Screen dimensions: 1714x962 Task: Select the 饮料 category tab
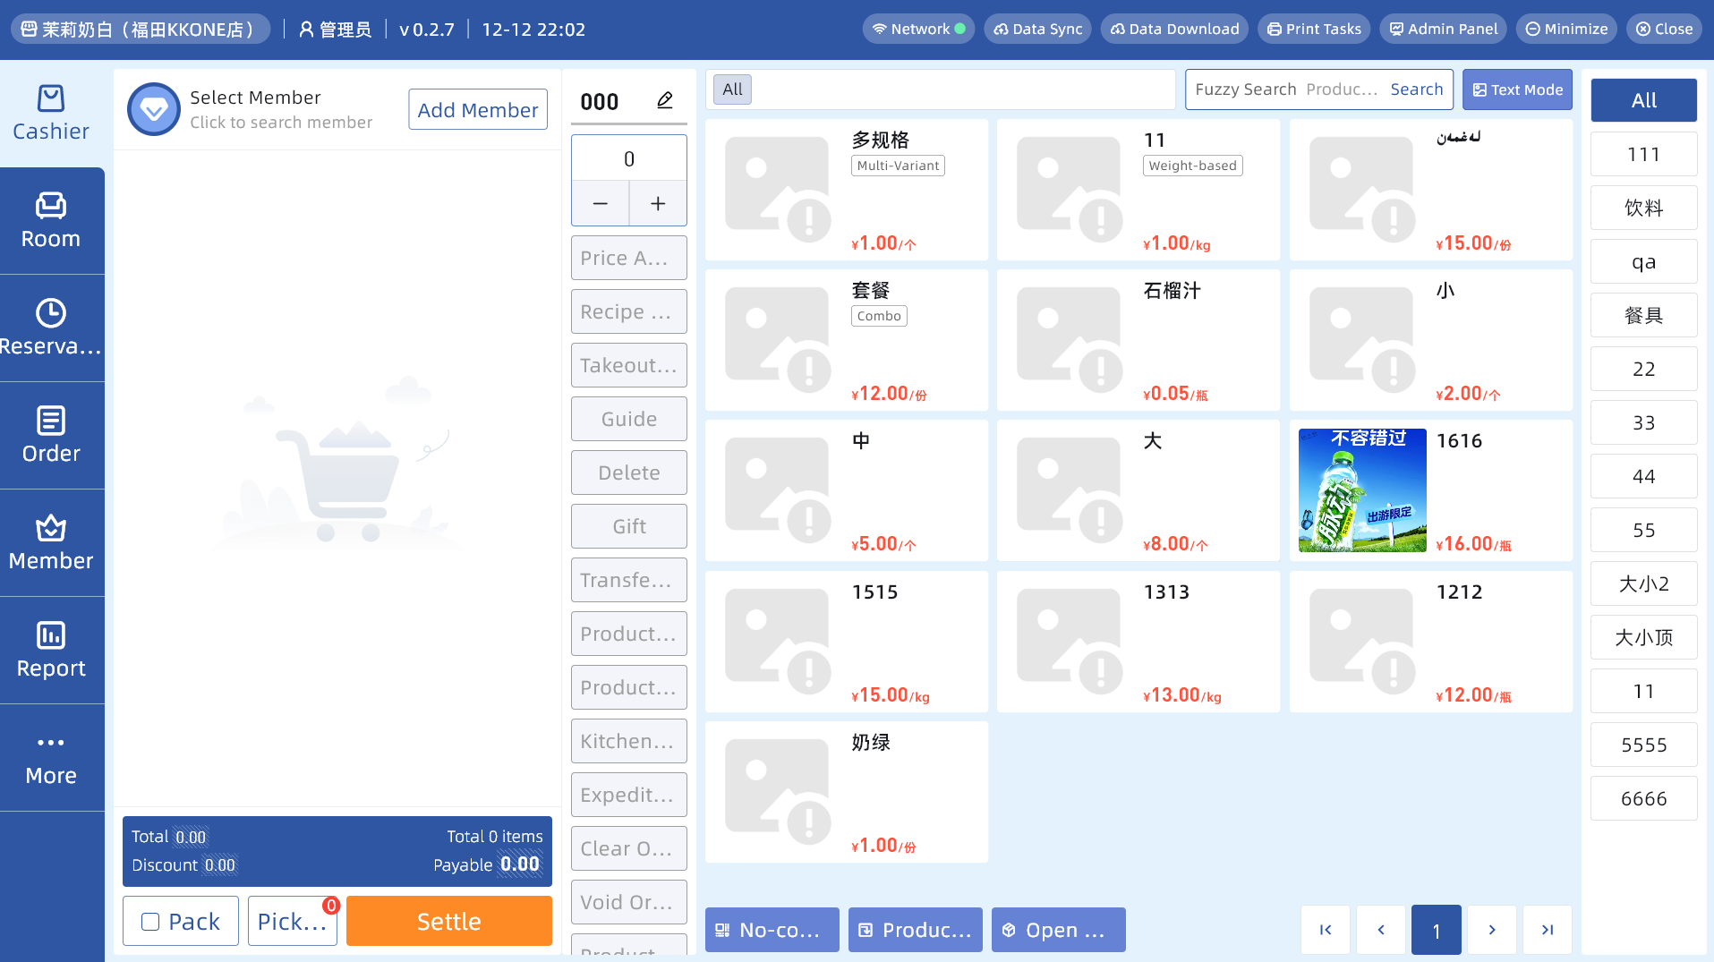[x=1643, y=208]
